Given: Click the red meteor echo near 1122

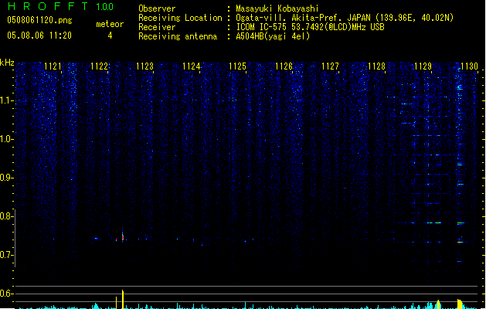Looking at the screenshot, I should [x=123, y=237].
